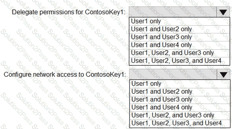232x129 pixels.
Task: Select 'User1, User2, User3, and User4' under network access
Action: pos(180,123)
